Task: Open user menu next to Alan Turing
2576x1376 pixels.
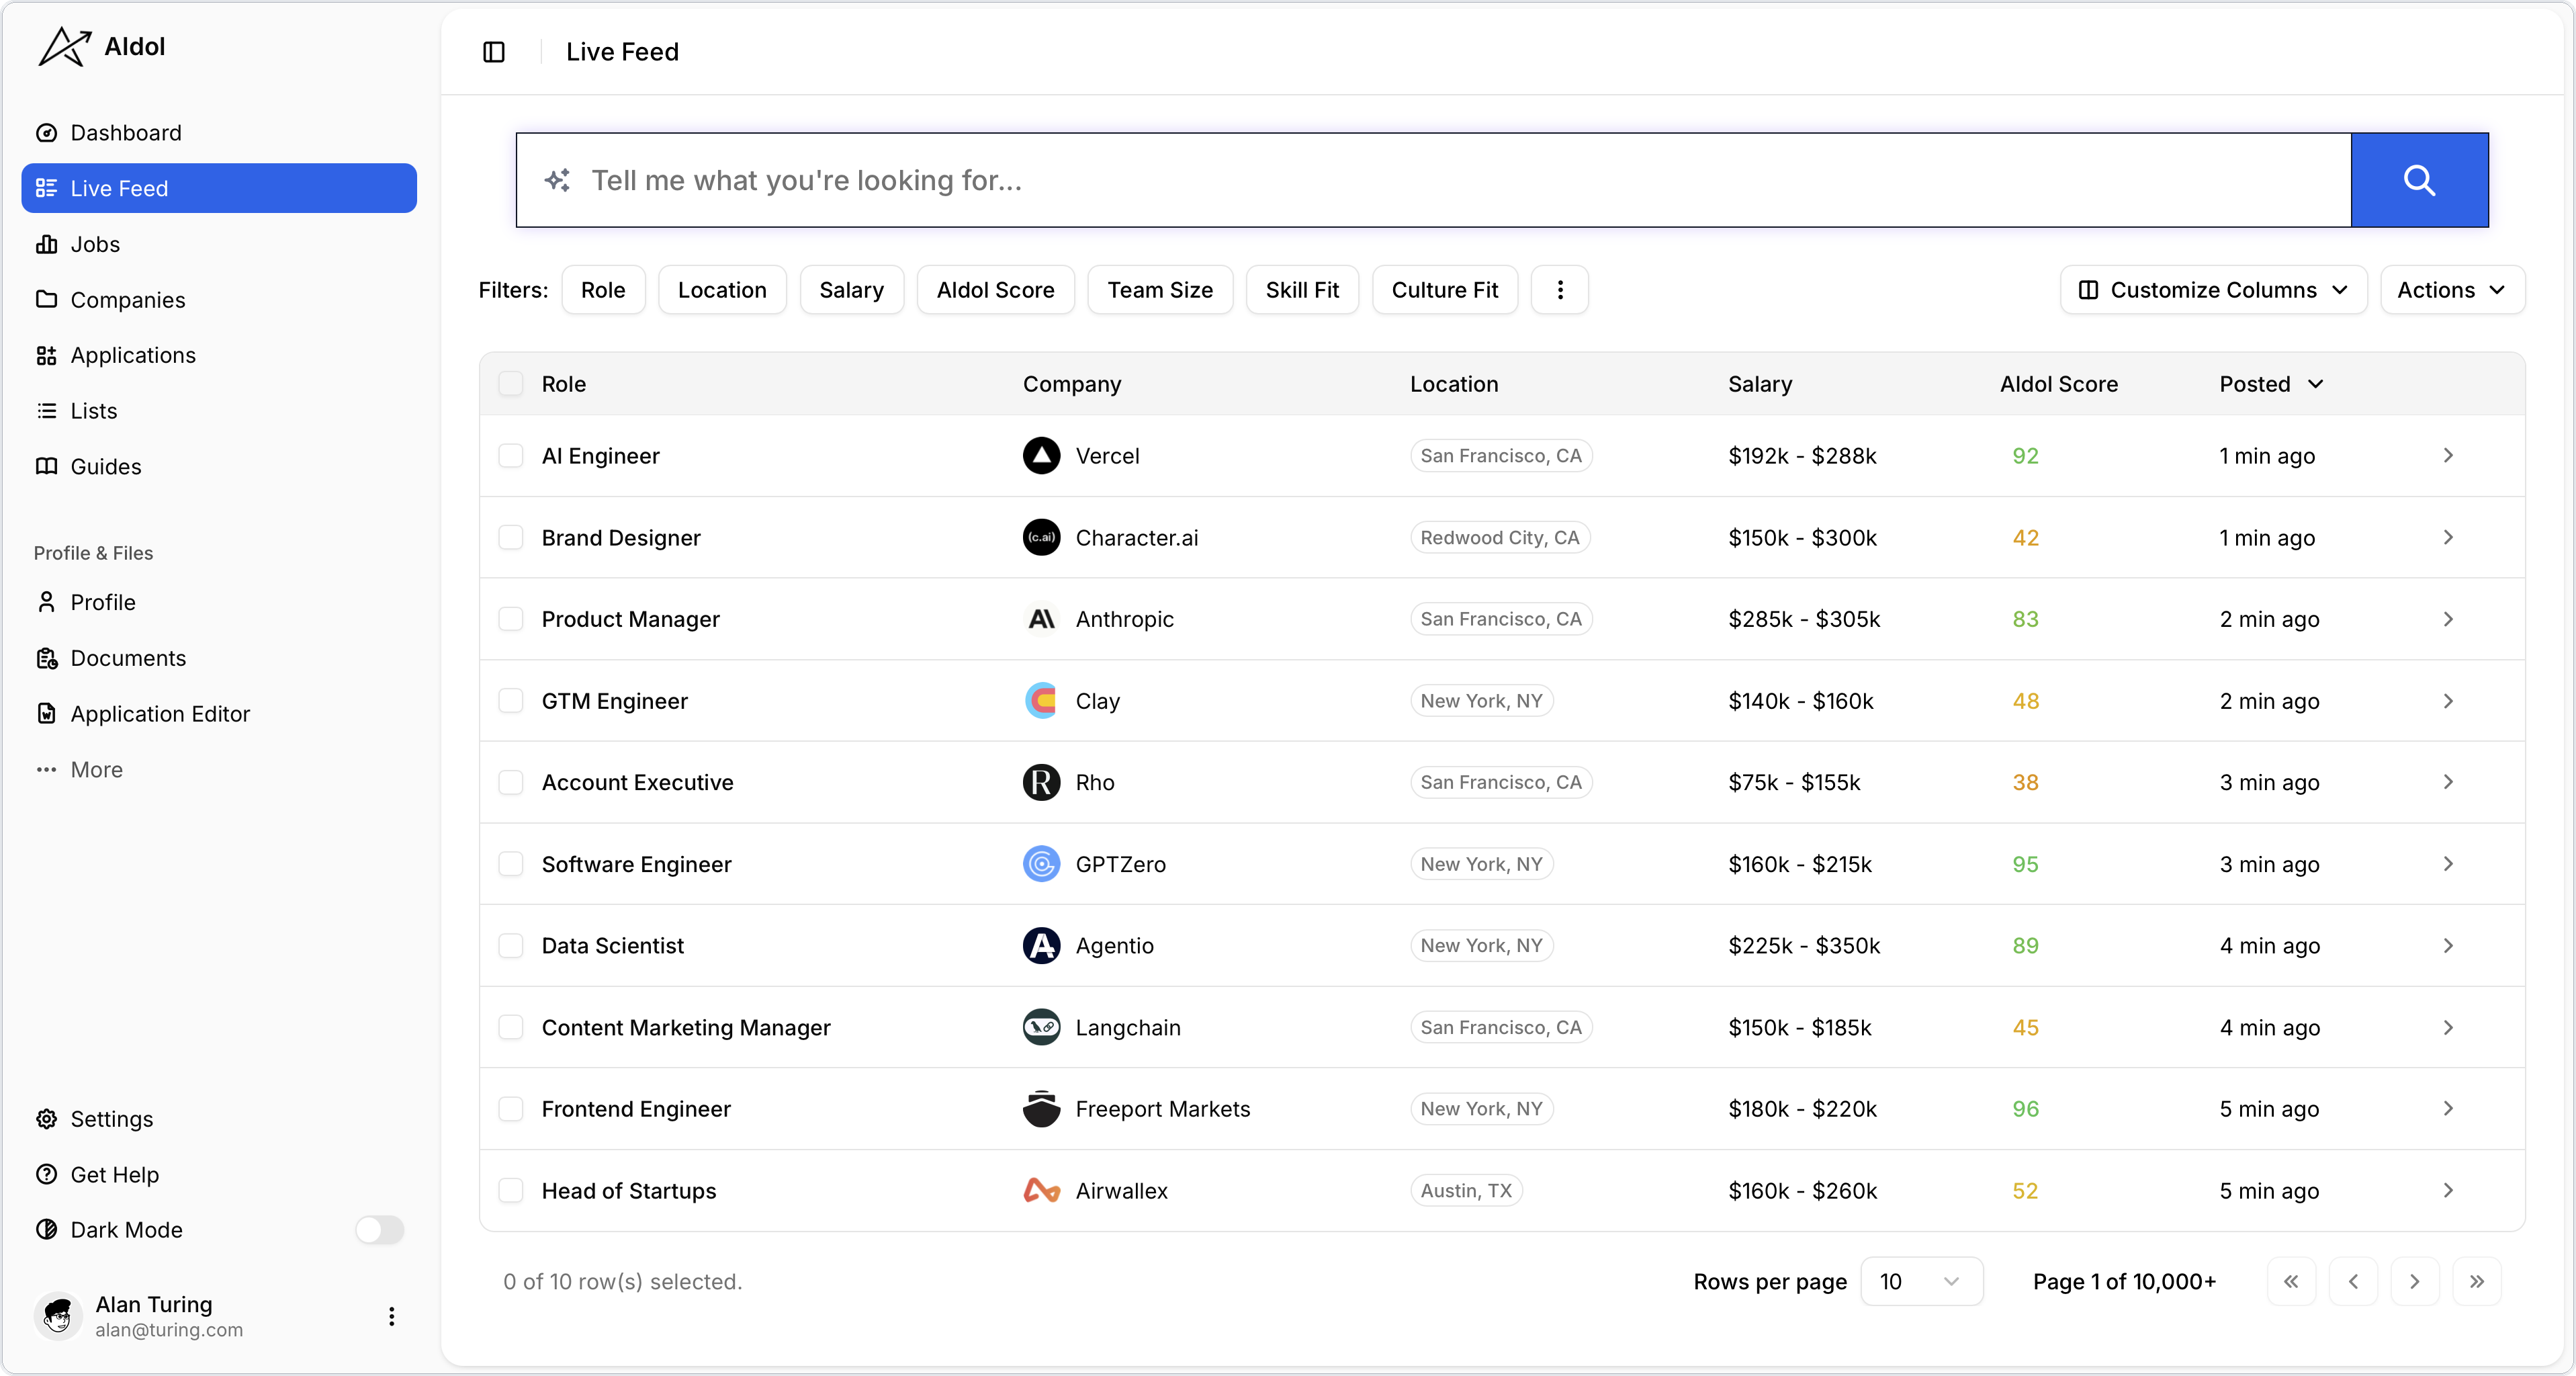Action: pyautogui.click(x=391, y=1316)
